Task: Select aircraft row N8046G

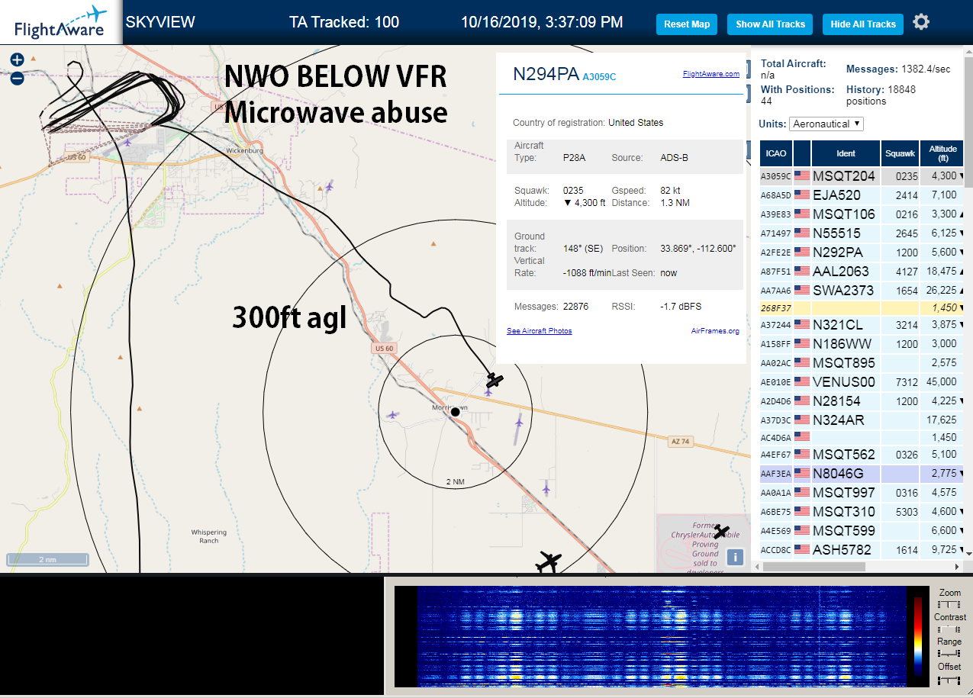Action: coord(862,474)
